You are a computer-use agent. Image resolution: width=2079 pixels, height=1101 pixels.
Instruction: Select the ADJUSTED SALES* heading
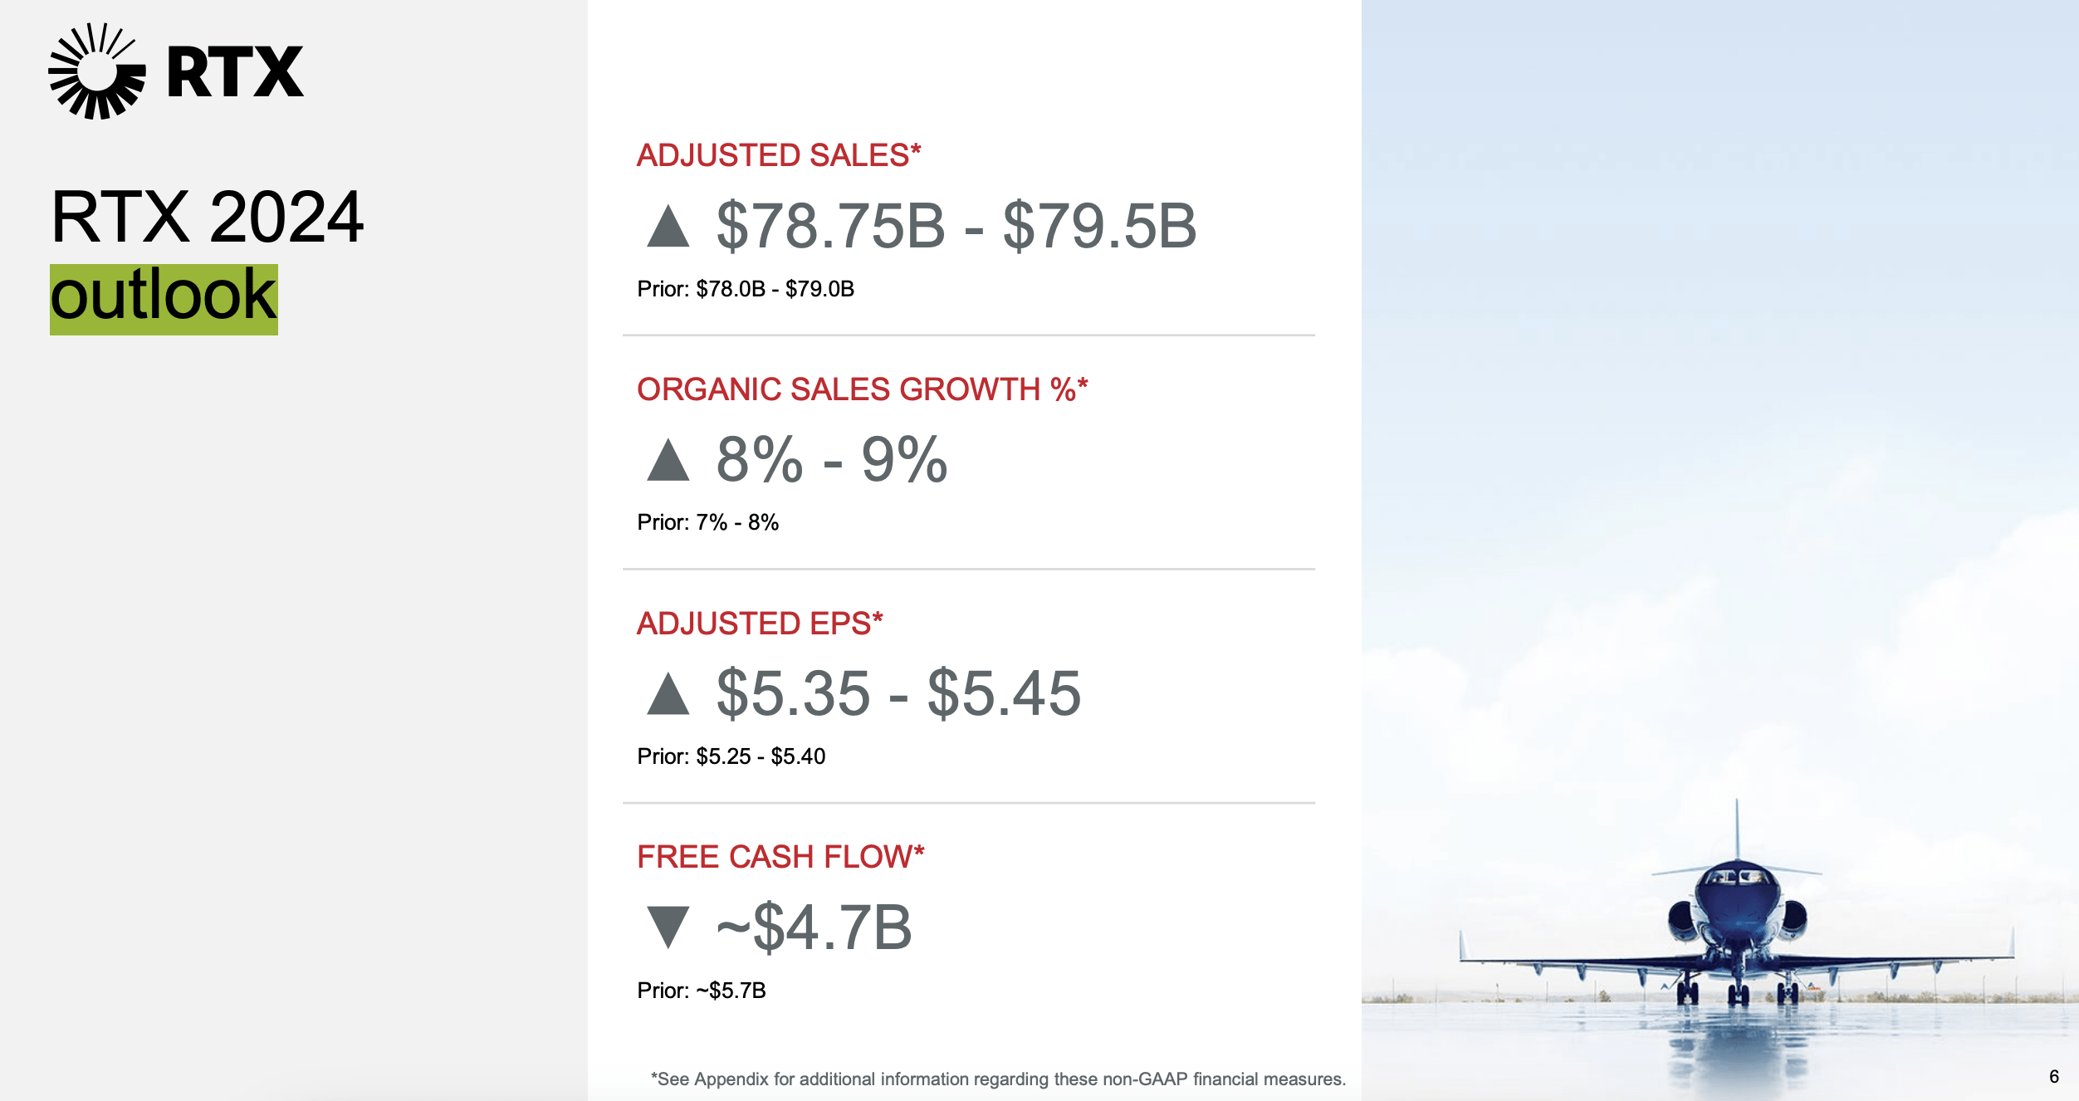pos(778,155)
